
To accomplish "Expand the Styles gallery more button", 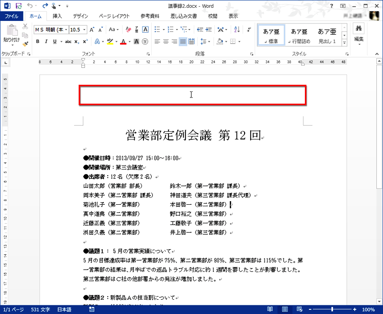I will 344,43.
